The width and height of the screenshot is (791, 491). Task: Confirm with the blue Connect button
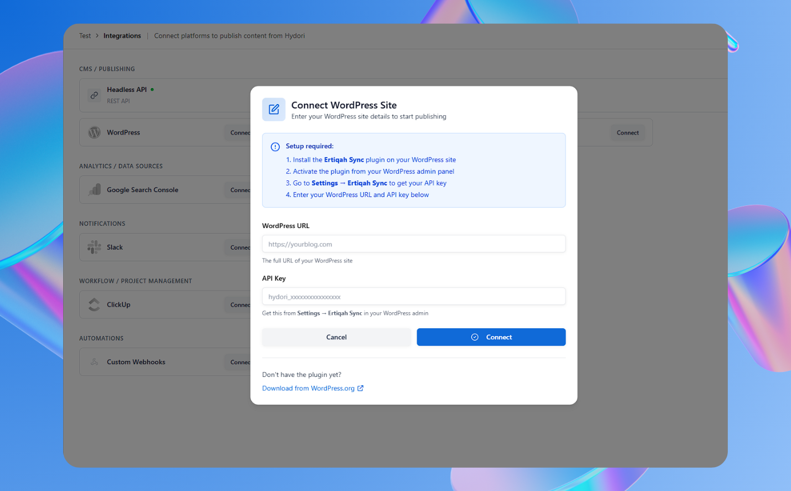(491, 337)
